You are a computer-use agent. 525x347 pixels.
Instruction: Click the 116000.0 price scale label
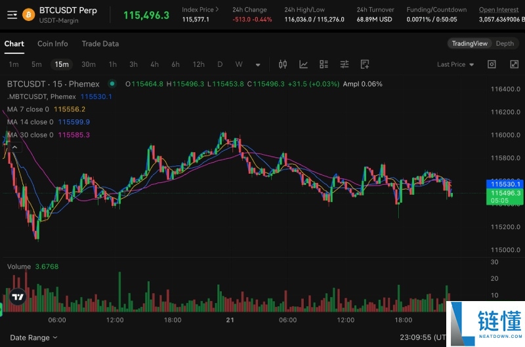coord(505,135)
